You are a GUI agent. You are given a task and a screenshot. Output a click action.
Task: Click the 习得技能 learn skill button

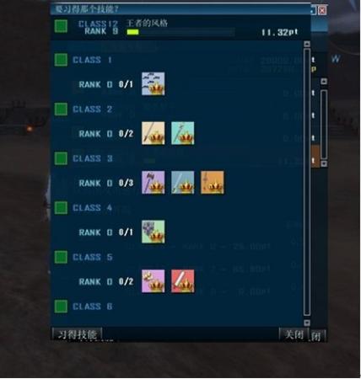click(x=77, y=334)
